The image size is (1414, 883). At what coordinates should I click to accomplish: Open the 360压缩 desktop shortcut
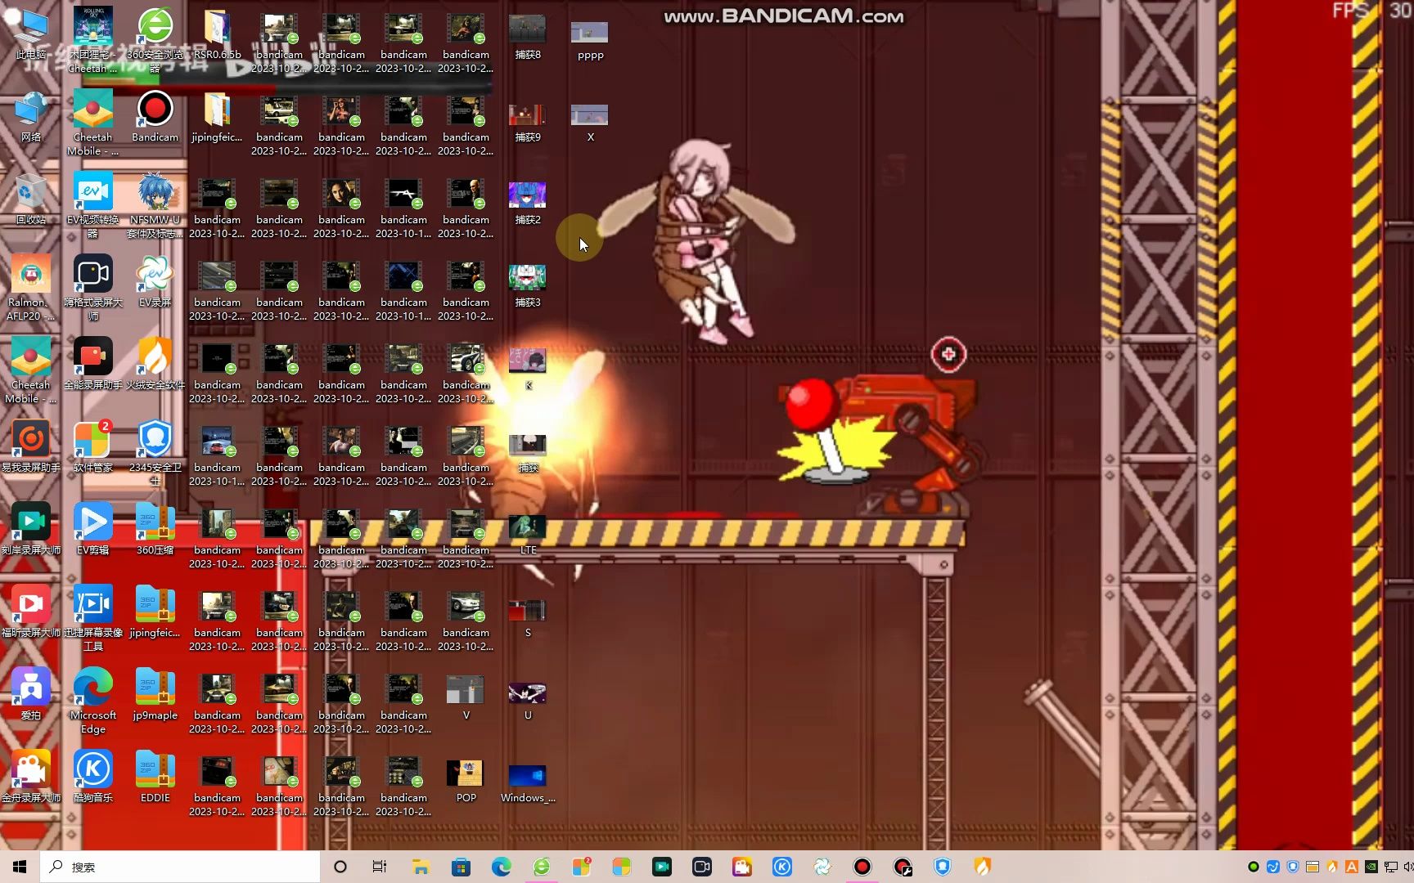point(155,529)
